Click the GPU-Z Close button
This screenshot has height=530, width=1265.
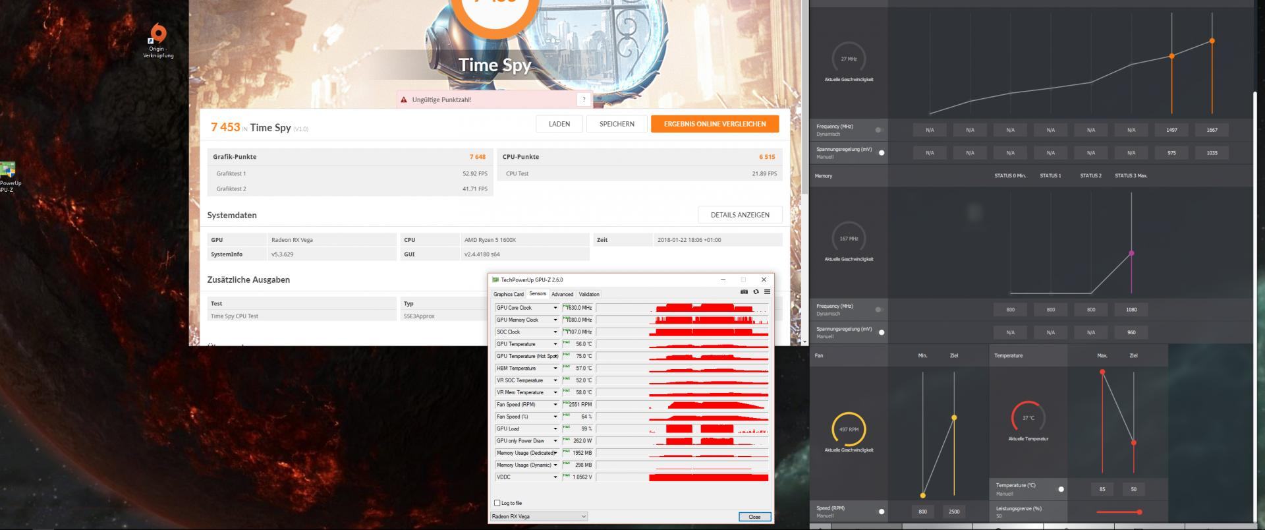pos(754,517)
